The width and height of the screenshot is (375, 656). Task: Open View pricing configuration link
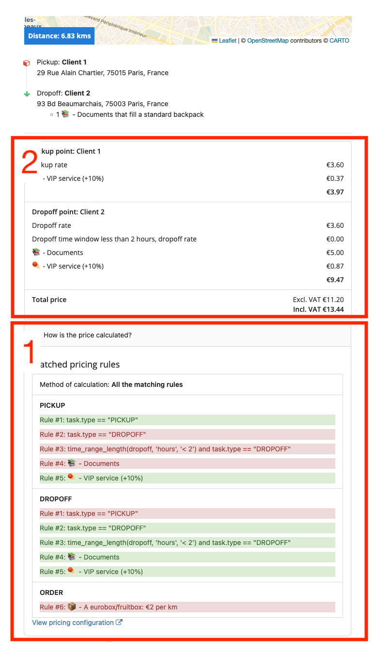73,623
